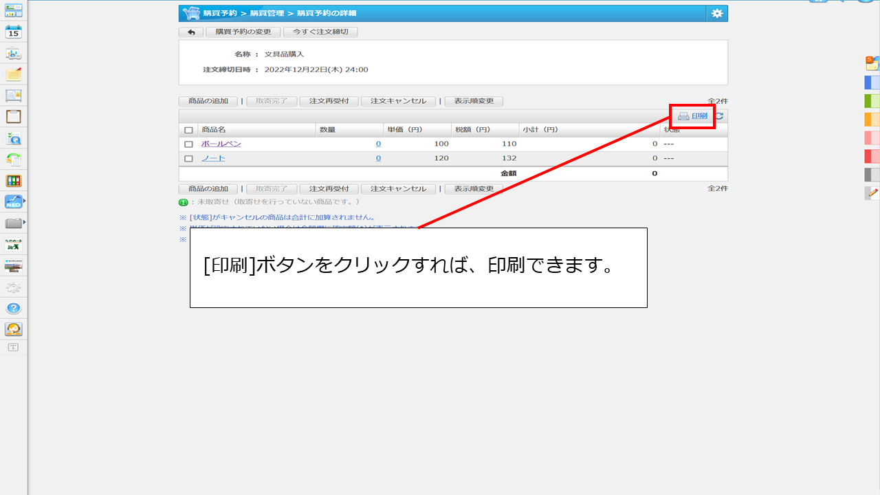Click 購買管理 in the breadcrumb

[x=267, y=13]
